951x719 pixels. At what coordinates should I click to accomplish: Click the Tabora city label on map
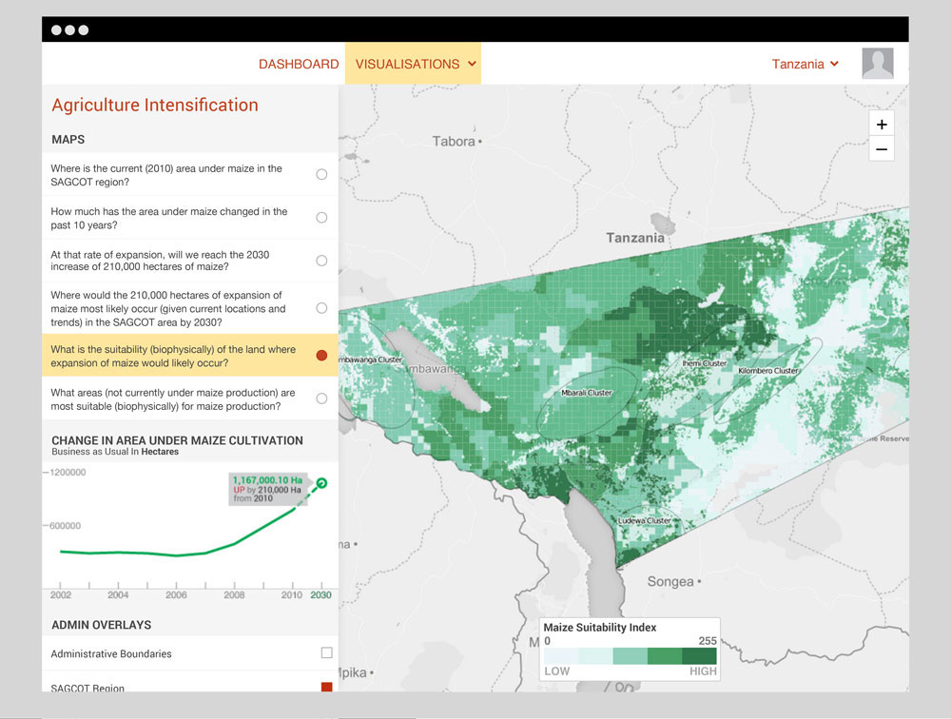point(454,142)
